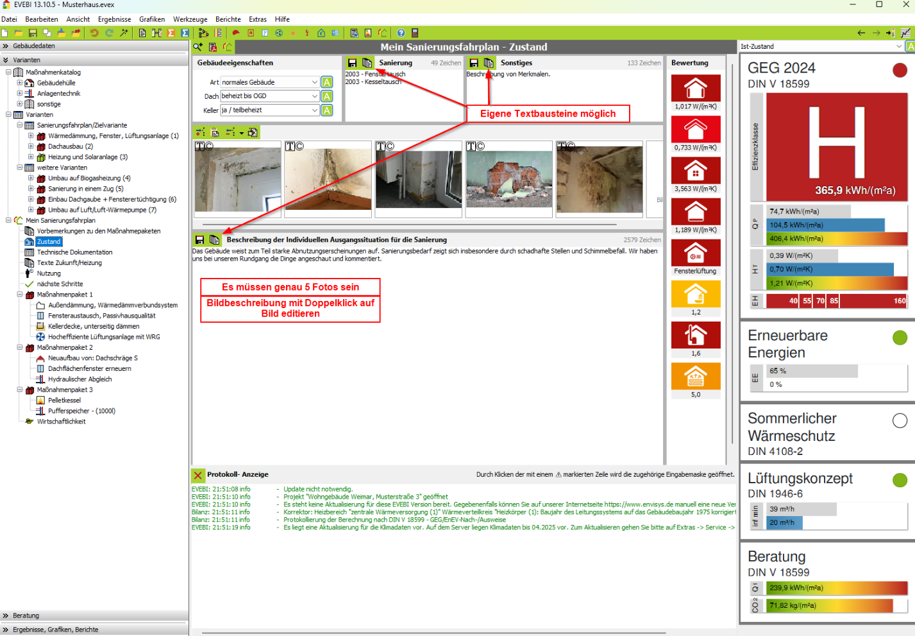Click the Fensterlüftung rating tile
The image size is (915, 636).
point(696,257)
